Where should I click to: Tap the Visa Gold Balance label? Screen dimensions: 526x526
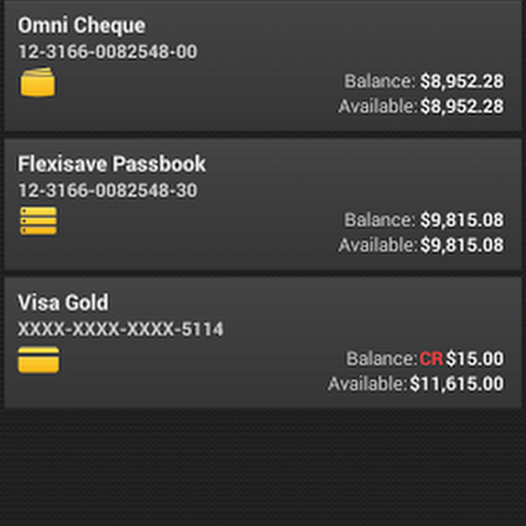click(x=382, y=358)
